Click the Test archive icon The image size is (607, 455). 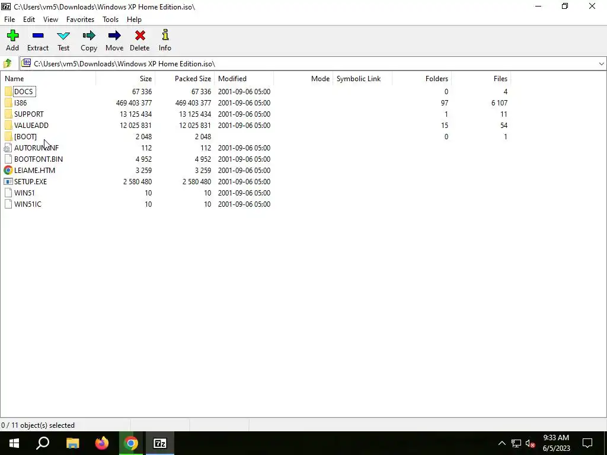click(63, 36)
